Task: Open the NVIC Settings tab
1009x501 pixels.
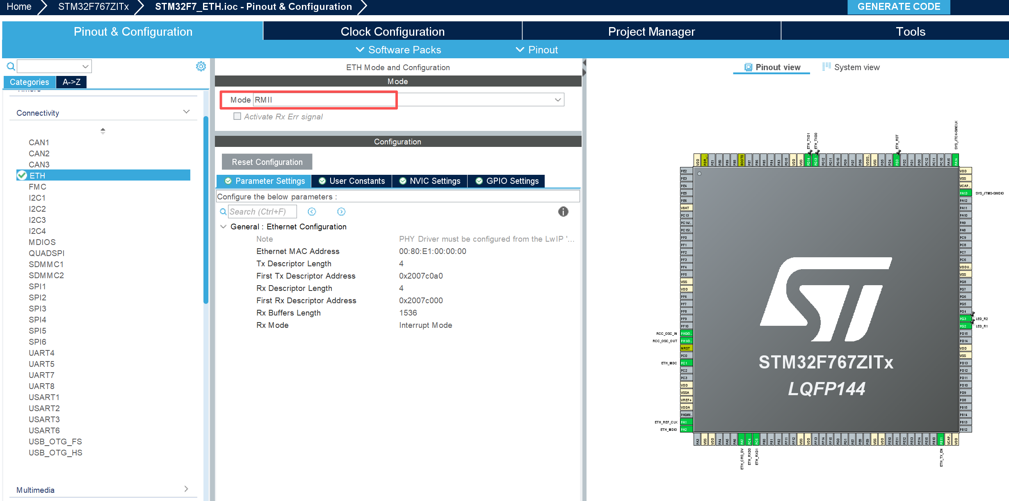Action: pyautogui.click(x=429, y=181)
